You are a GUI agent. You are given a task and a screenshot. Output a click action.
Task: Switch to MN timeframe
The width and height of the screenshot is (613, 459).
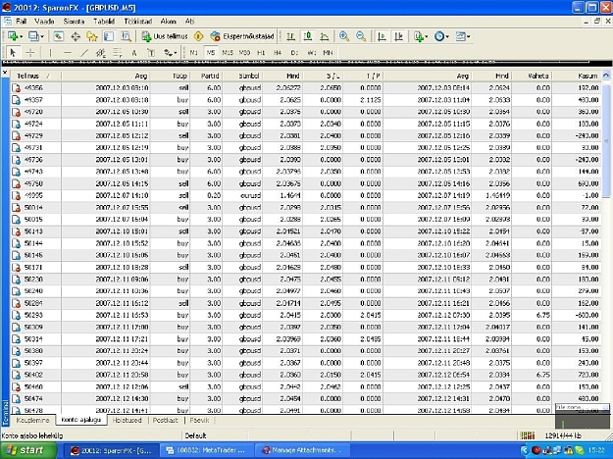point(328,52)
